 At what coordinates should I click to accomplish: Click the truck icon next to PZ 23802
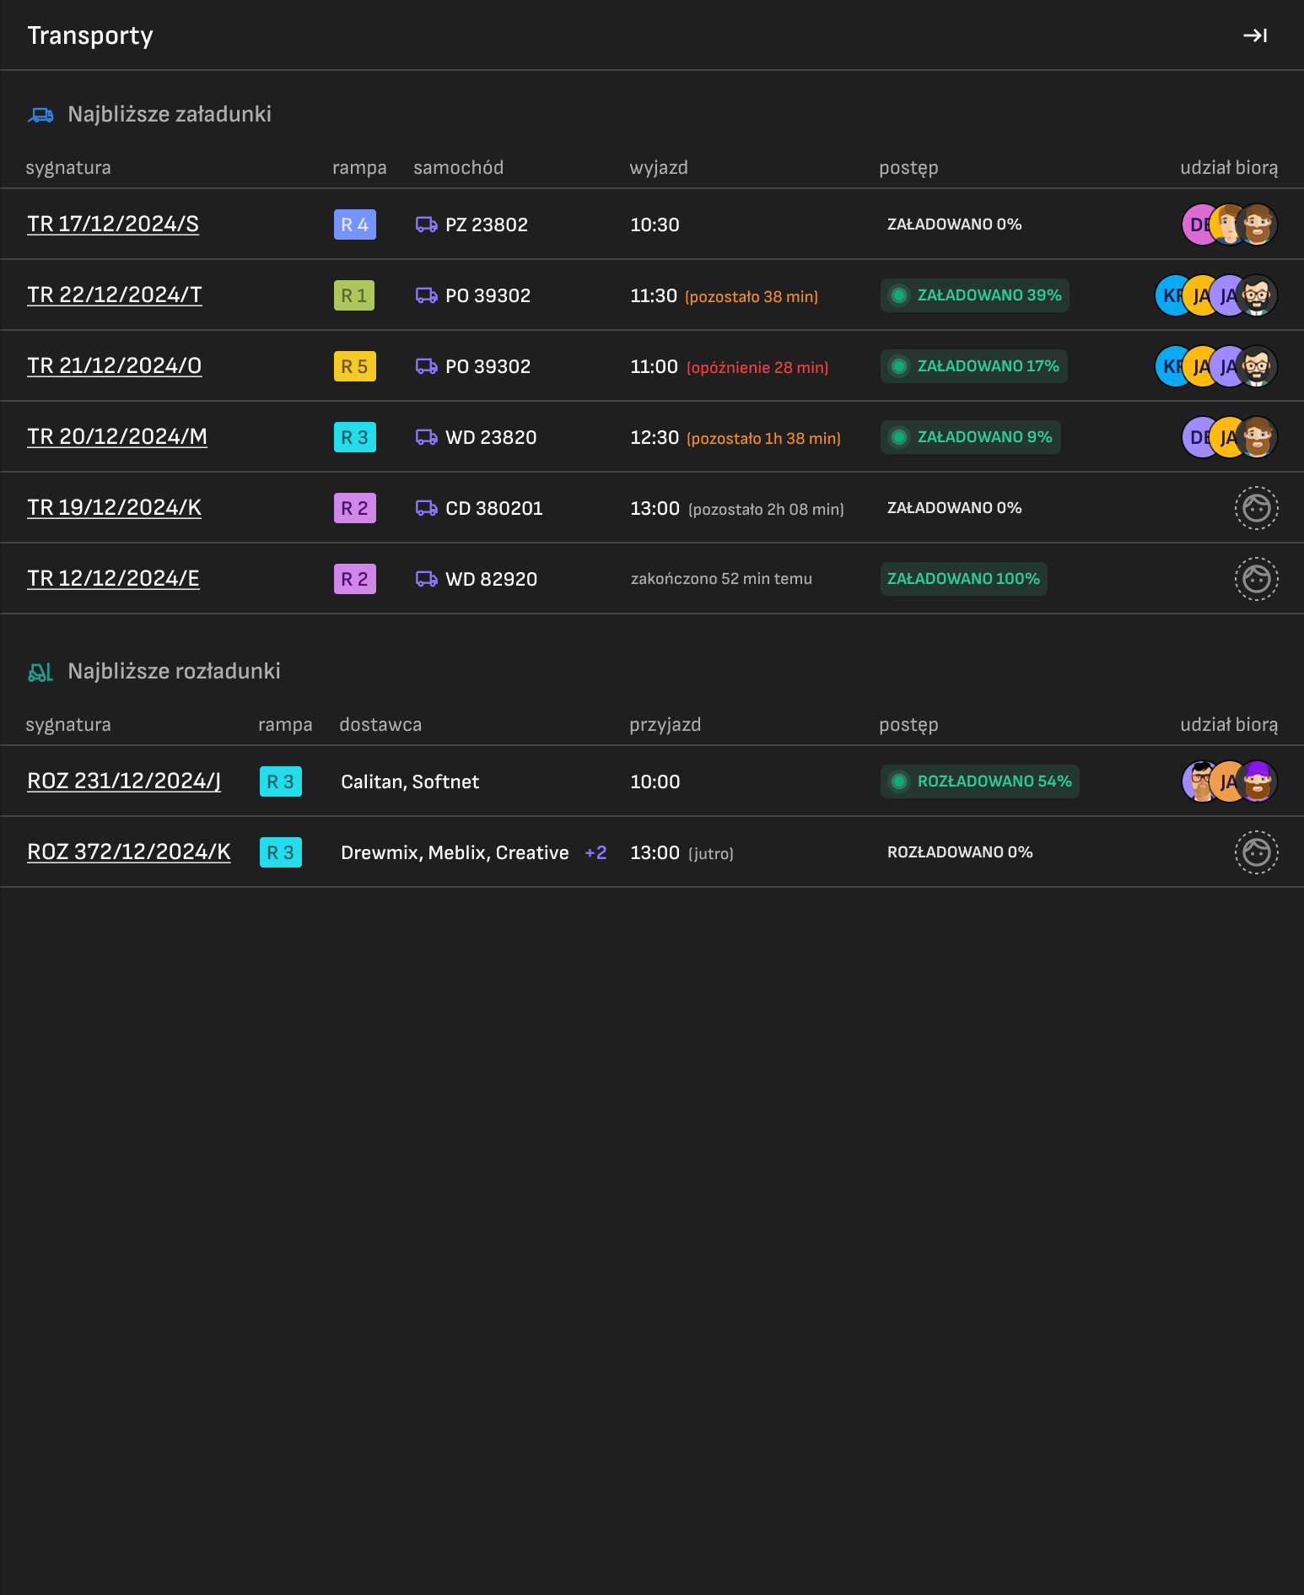click(427, 224)
